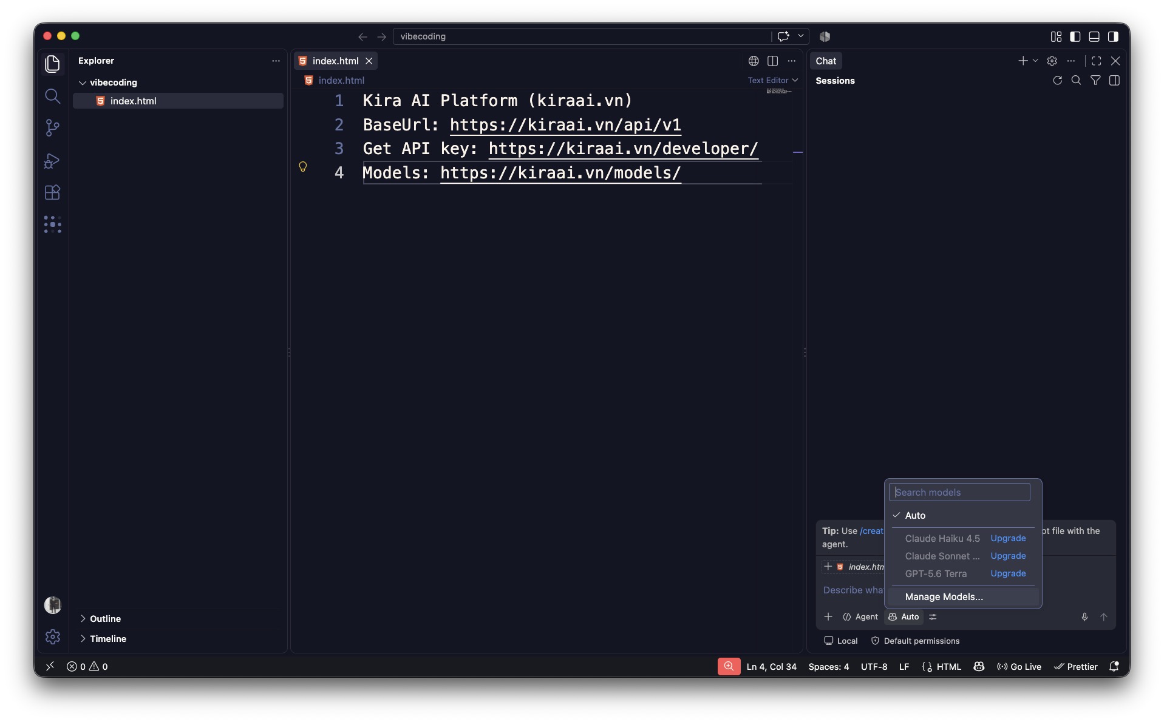This screenshot has height=722, width=1164.
Task: Open the Explorer view in activity bar
Action: 53,64
